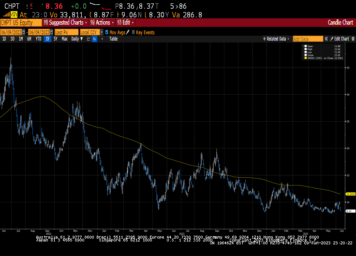Viewport: 356px width, 256px height.
Task: Click the 20 price axis label
Action: [348, 148]
